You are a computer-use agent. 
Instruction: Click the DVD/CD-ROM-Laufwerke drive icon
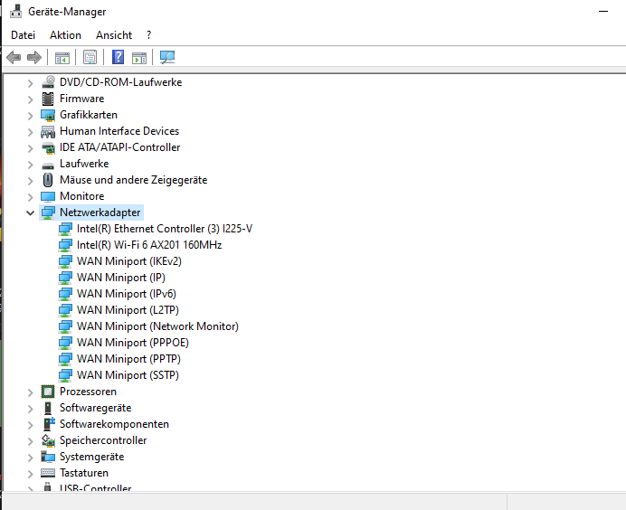tap(48, 82)
